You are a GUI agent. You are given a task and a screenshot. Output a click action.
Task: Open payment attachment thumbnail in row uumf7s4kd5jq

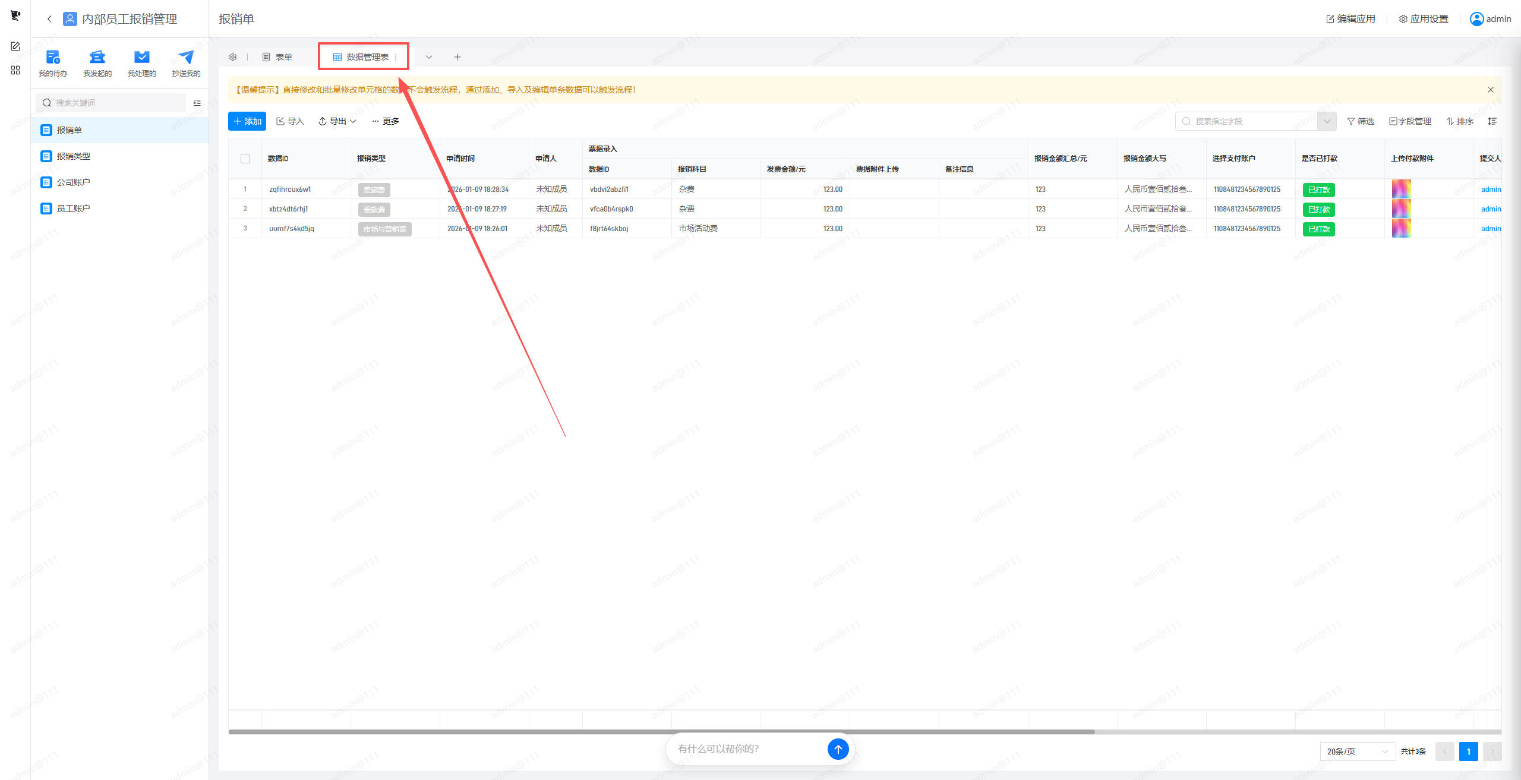(x=1401, y=228)
